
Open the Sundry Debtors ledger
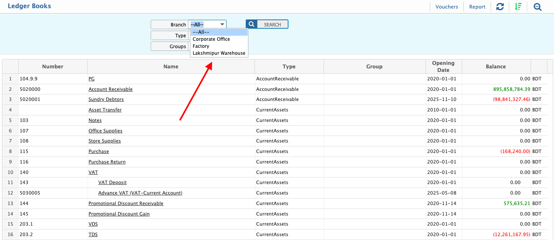click(x=106, y=99)
